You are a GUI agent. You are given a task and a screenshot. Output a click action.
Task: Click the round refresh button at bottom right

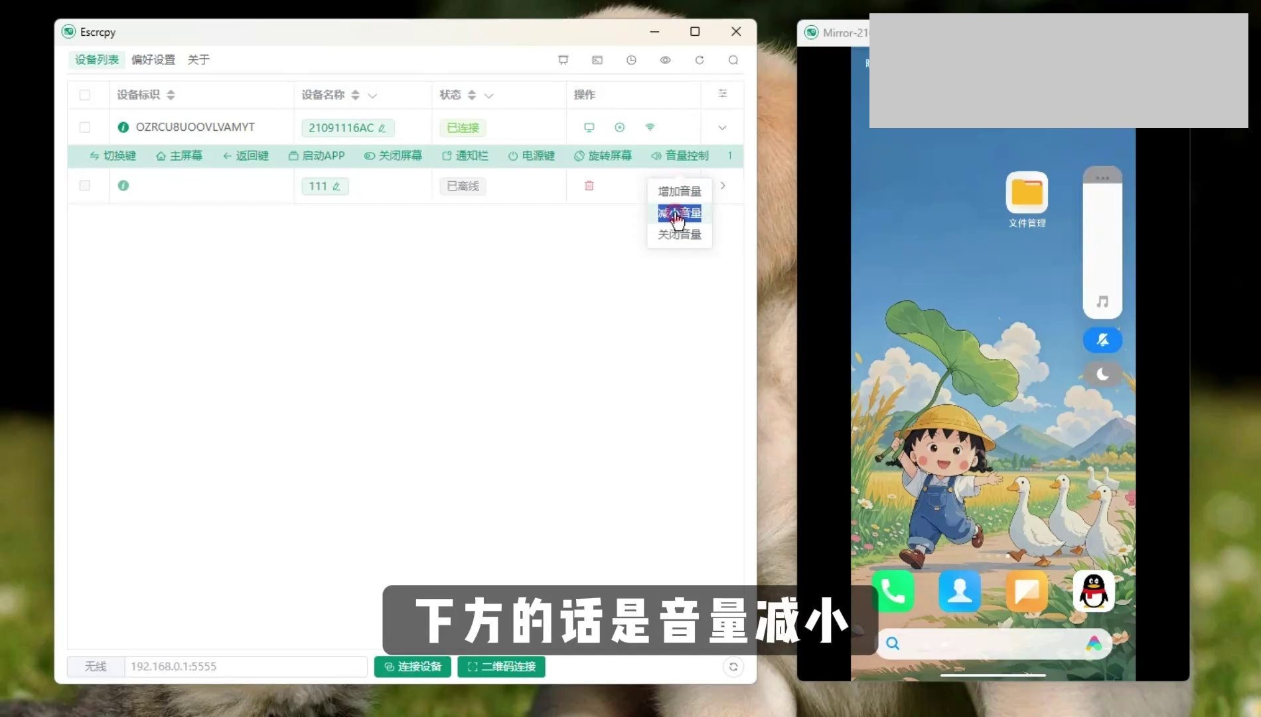point(733,667)
